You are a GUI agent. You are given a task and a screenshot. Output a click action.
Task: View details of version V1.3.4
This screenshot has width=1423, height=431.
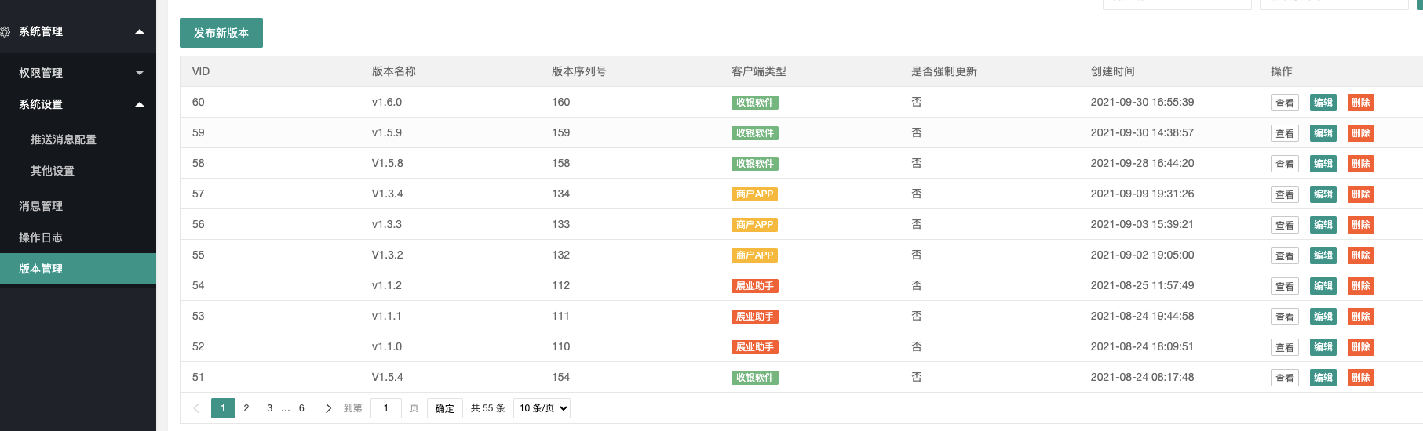pos(1285,194)
